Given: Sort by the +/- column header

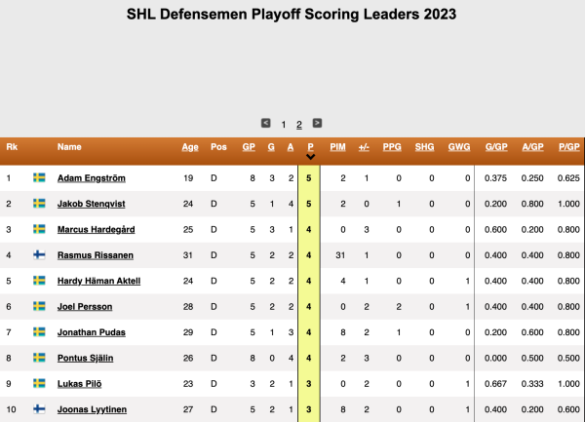Looking at the screenshot, I should point(364,147).
